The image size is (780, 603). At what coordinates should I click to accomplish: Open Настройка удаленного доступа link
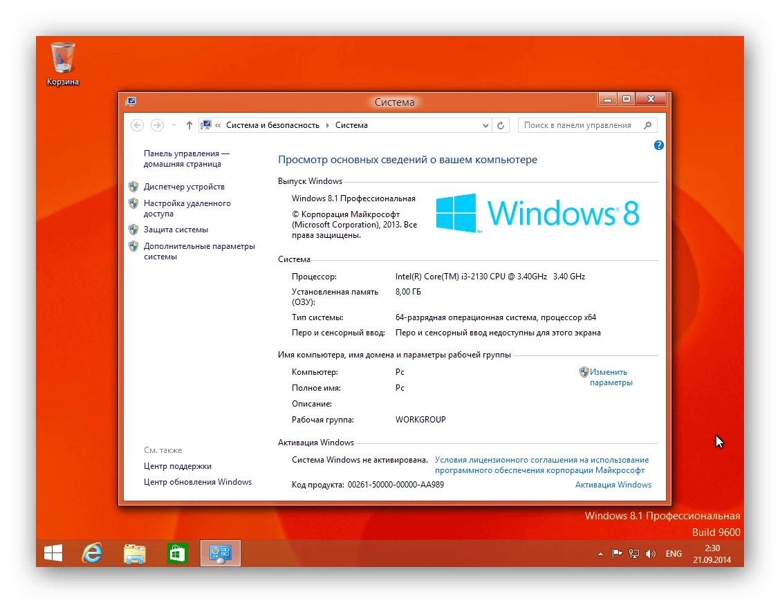187,208
